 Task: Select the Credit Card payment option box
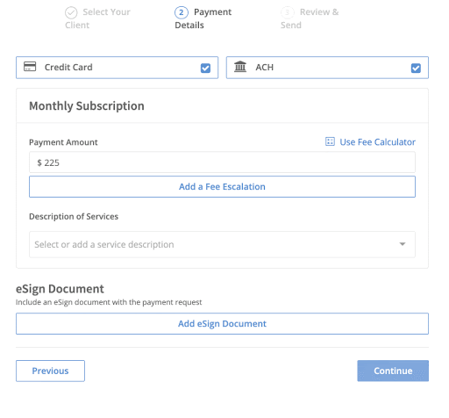(117, 68)
